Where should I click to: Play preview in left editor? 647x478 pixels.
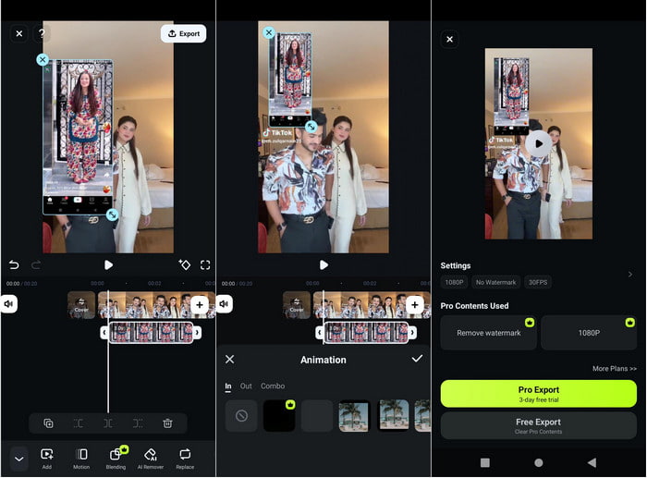pos(108,264)
